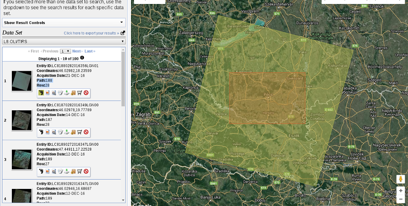Jump to the Last results page
Image resolution: width=408 pixels, height=206 pixels.
click(90, 51)
